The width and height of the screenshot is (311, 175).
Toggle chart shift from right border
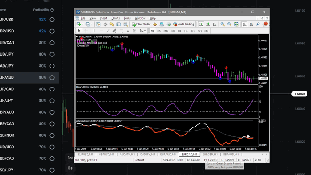[x=251, y=24]
